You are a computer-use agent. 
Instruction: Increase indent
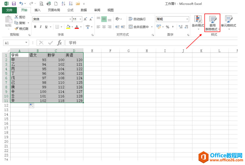pyautogui.click(x=123, y=27)
